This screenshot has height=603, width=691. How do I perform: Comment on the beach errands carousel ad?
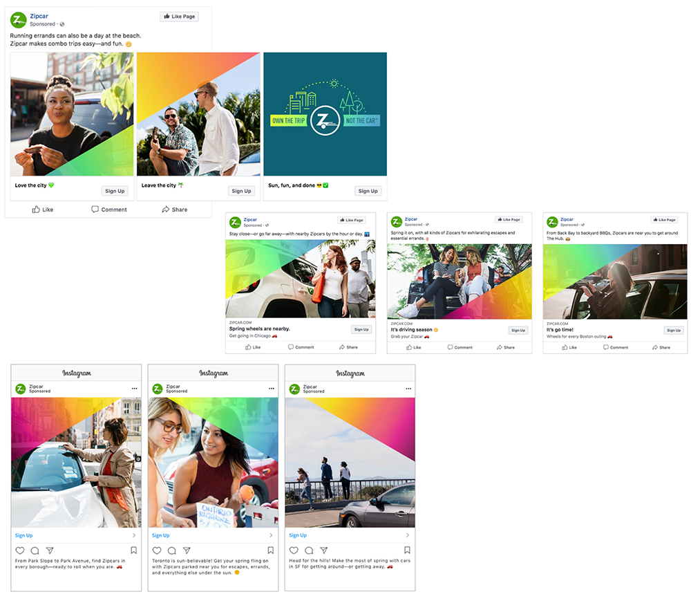pos(109,210)
